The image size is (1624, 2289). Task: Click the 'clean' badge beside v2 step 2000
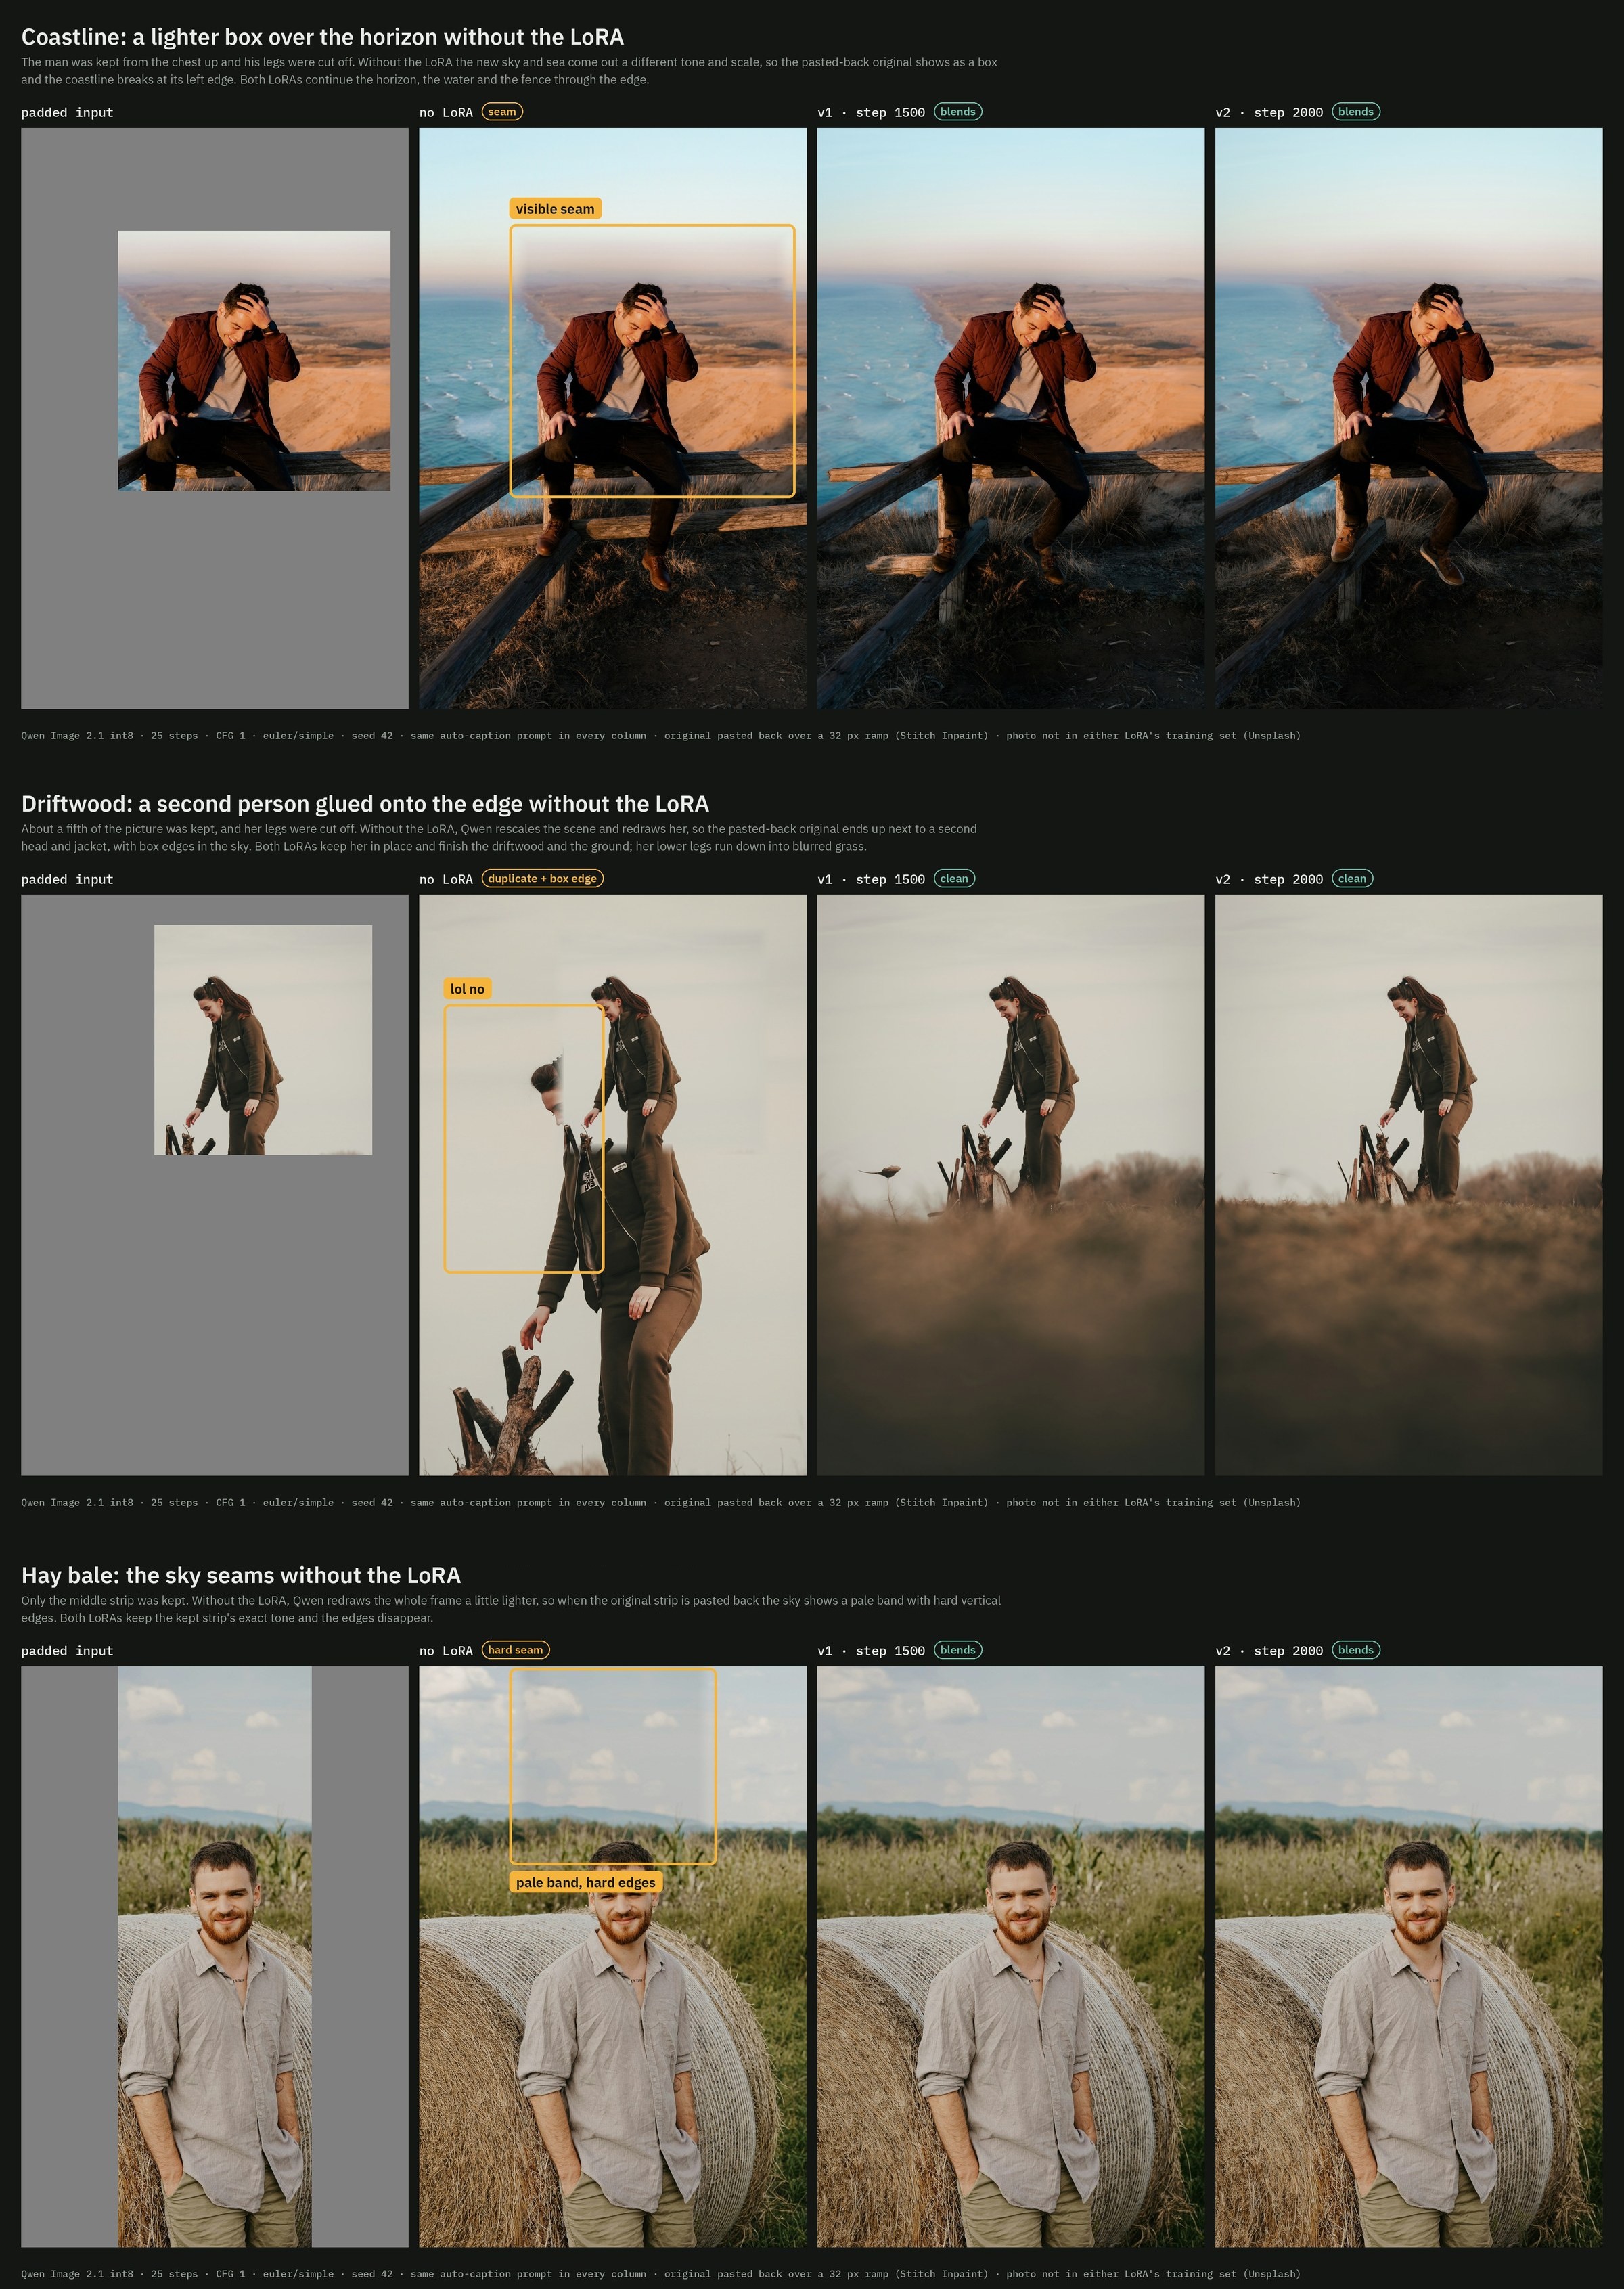click(x=1352, y=879)
